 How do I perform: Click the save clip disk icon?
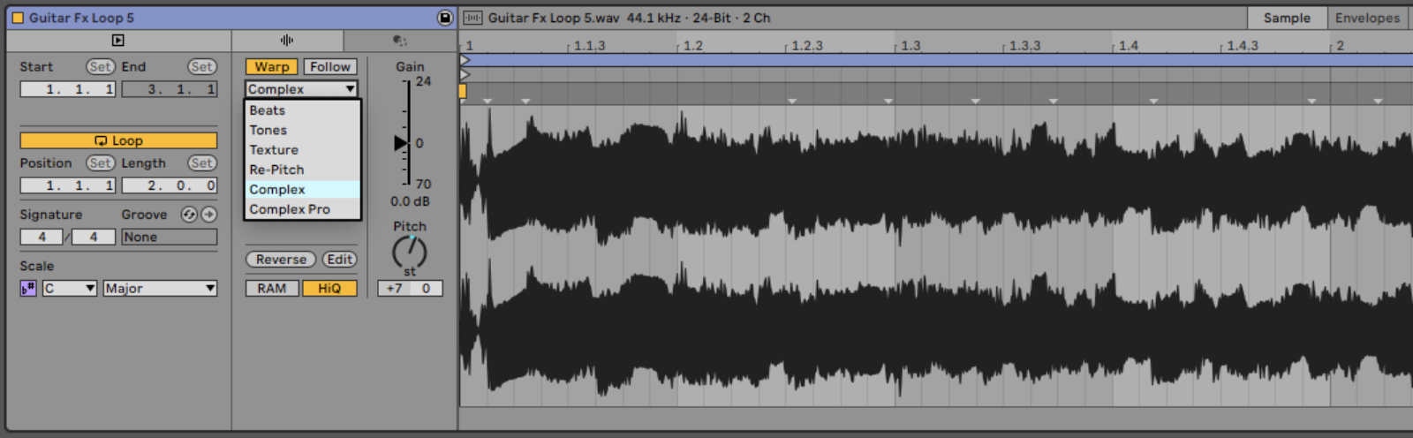(x=445, y=18)
